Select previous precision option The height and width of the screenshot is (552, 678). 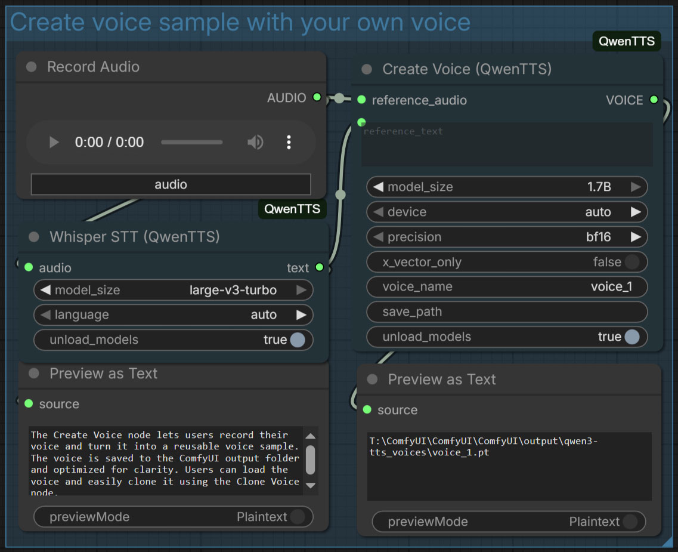coord(378,237)
